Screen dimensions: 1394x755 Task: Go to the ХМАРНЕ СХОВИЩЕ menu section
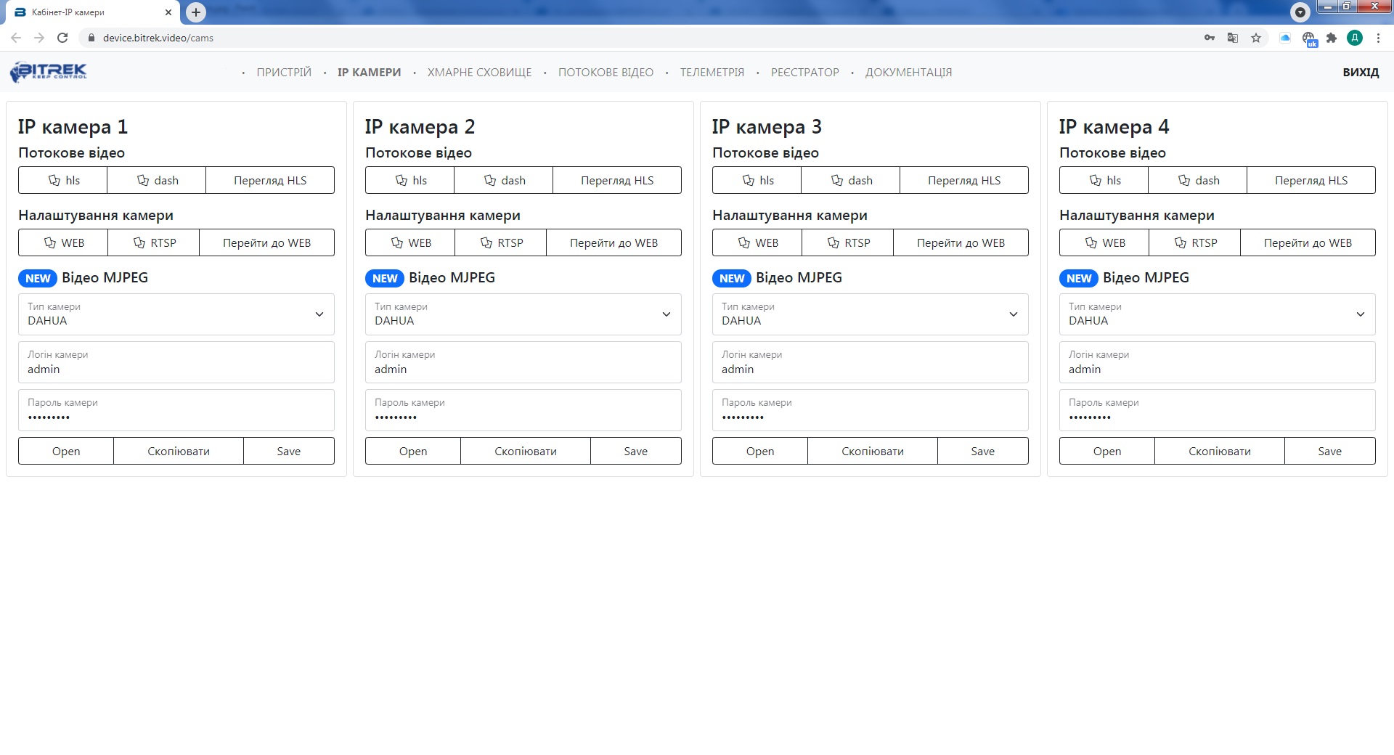(x=479, y=73)
